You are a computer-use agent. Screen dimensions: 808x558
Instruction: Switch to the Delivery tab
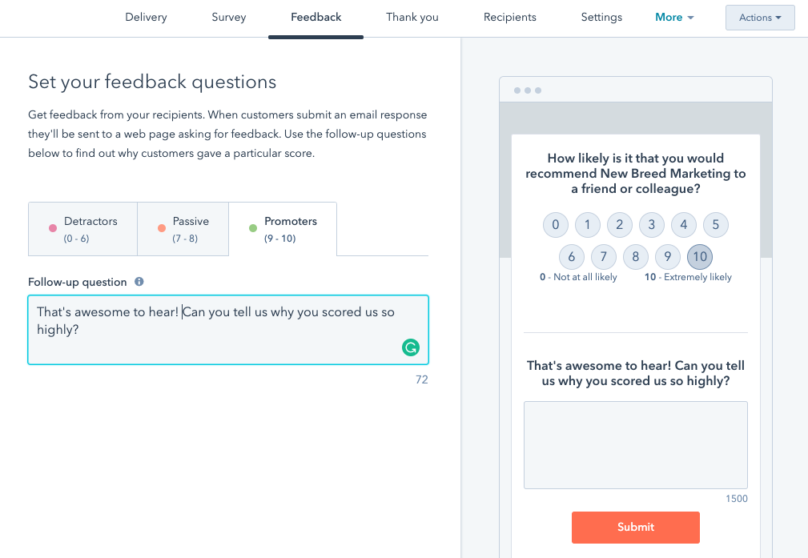[146, 17]
